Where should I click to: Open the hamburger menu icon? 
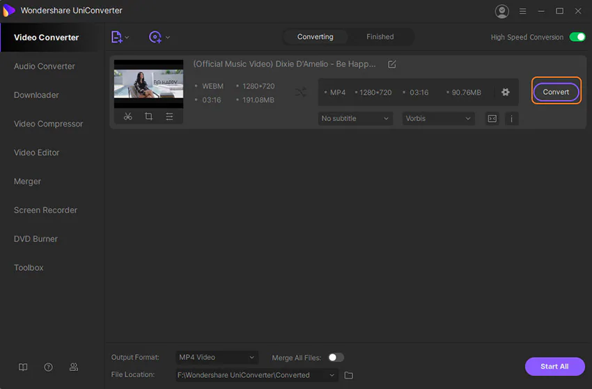tap(522, 11)
